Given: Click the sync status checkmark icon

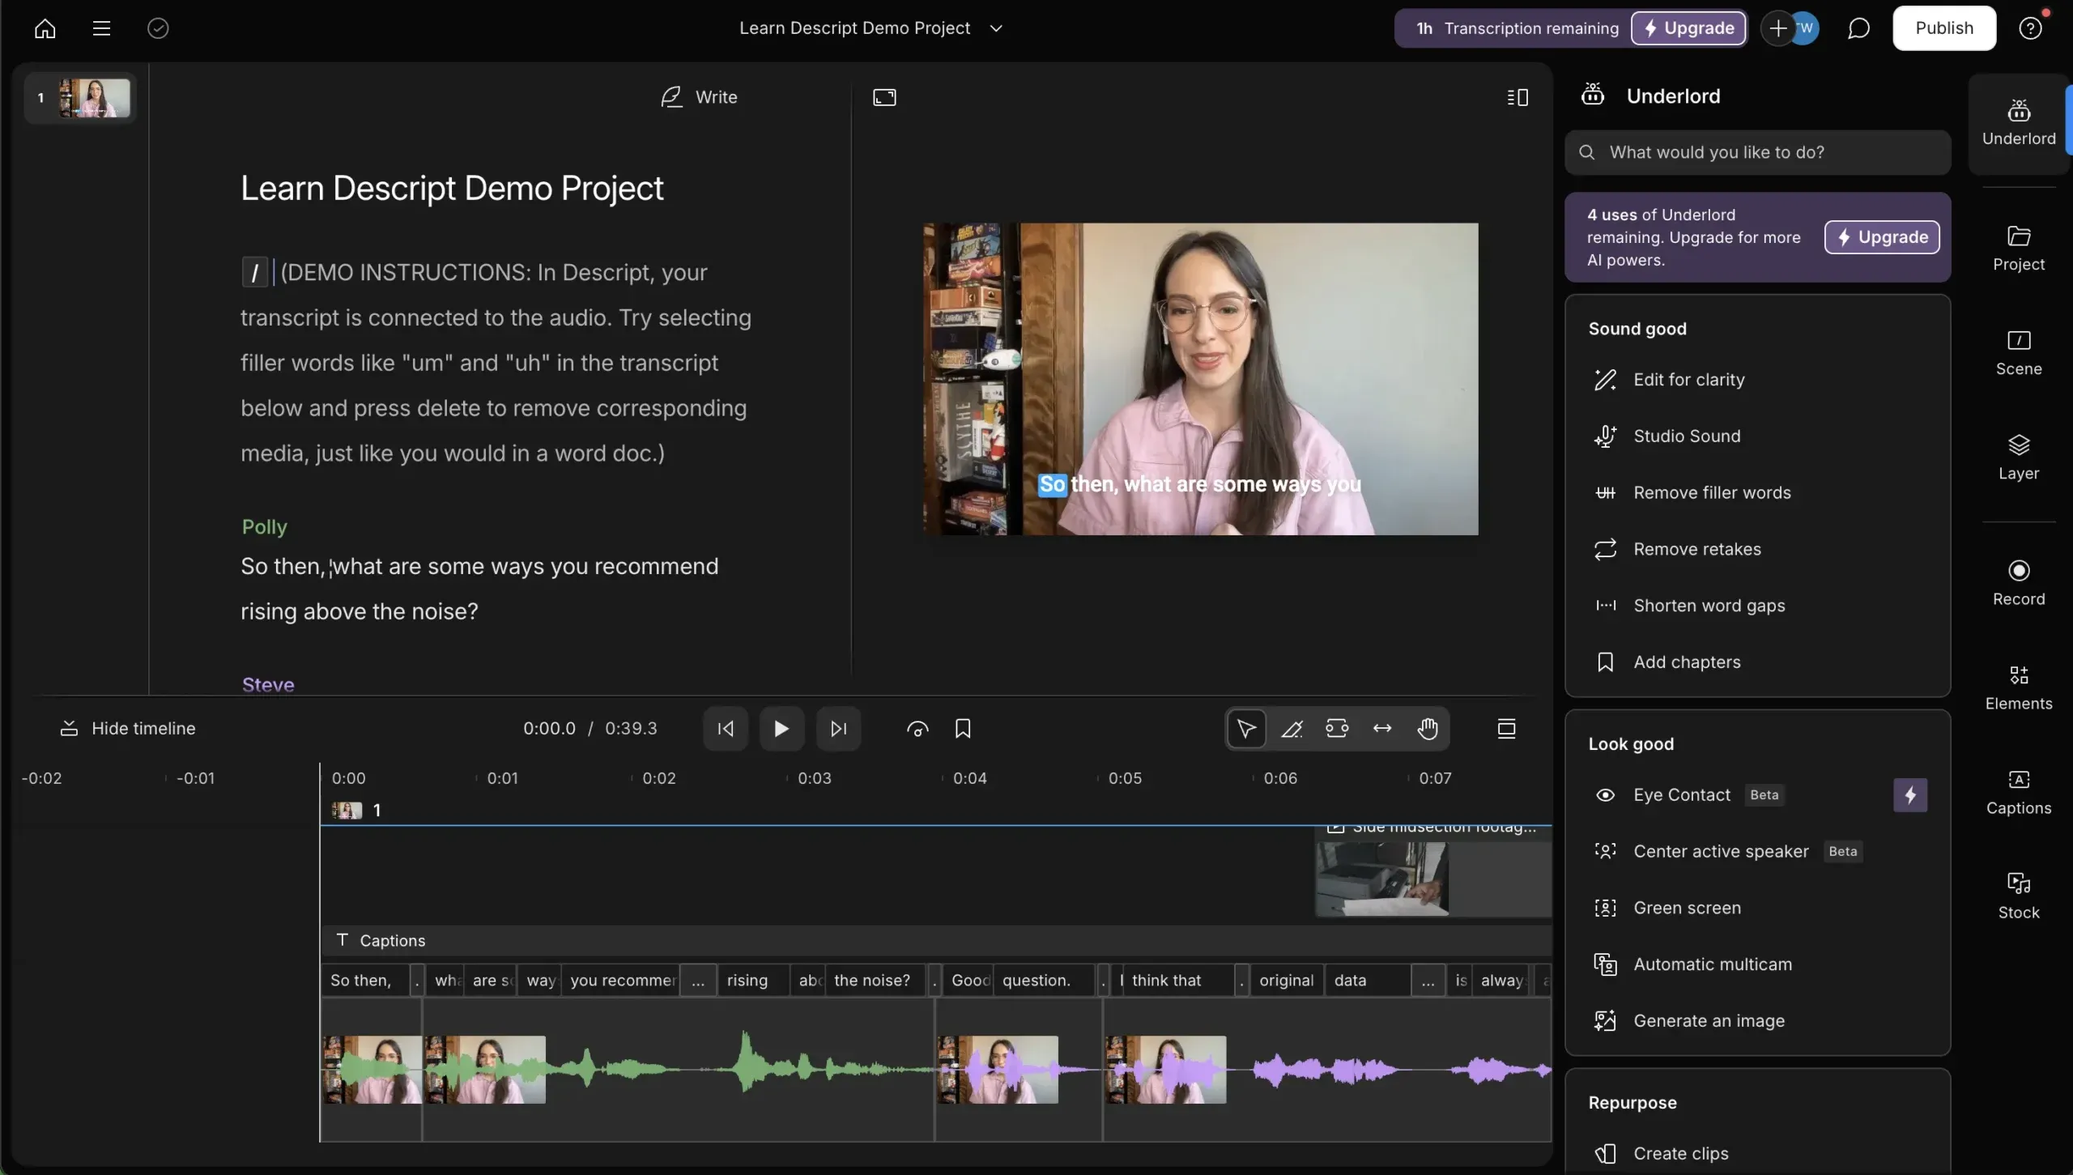Looking at the screenshot, I should coord(158,28).
